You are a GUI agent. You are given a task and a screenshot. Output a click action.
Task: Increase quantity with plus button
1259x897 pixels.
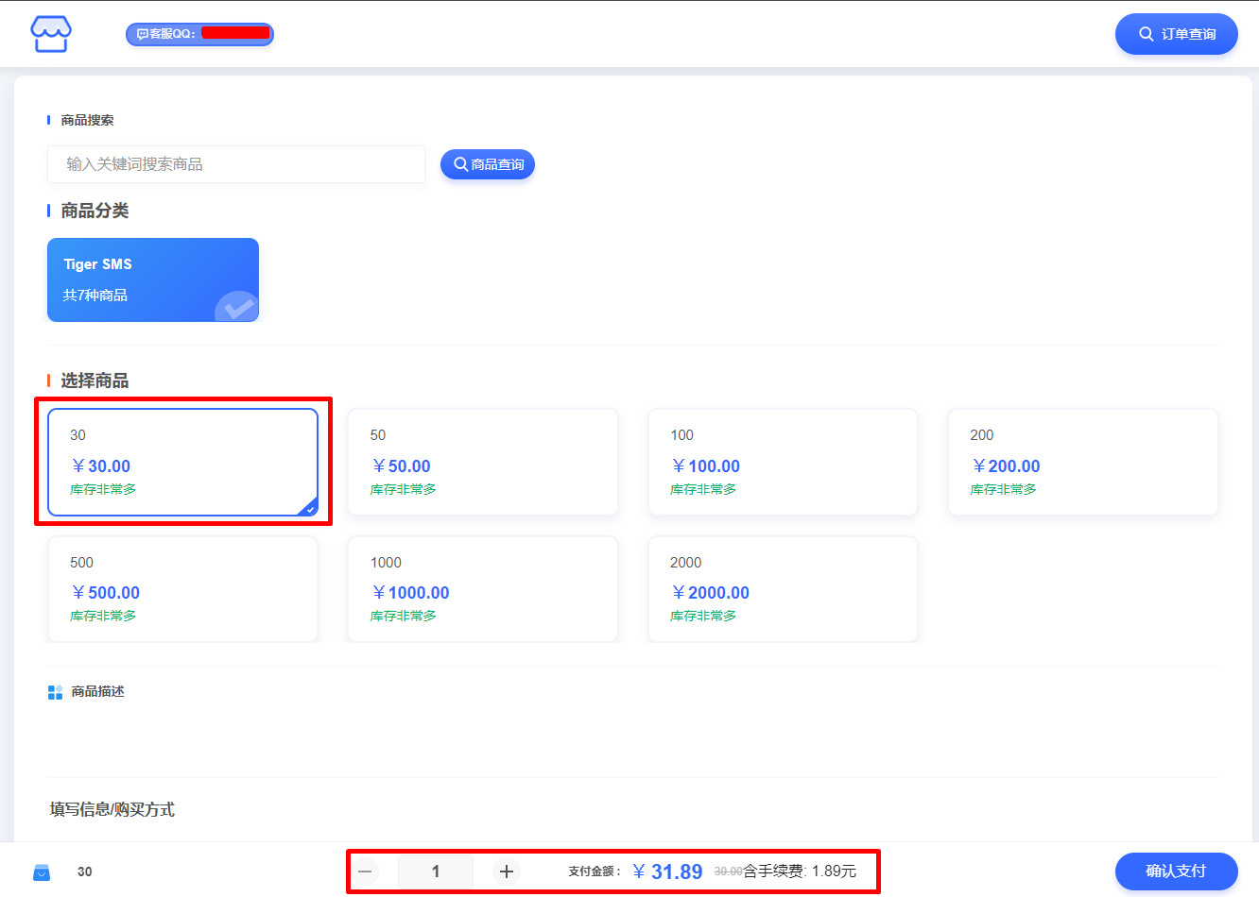click(507, 872)
